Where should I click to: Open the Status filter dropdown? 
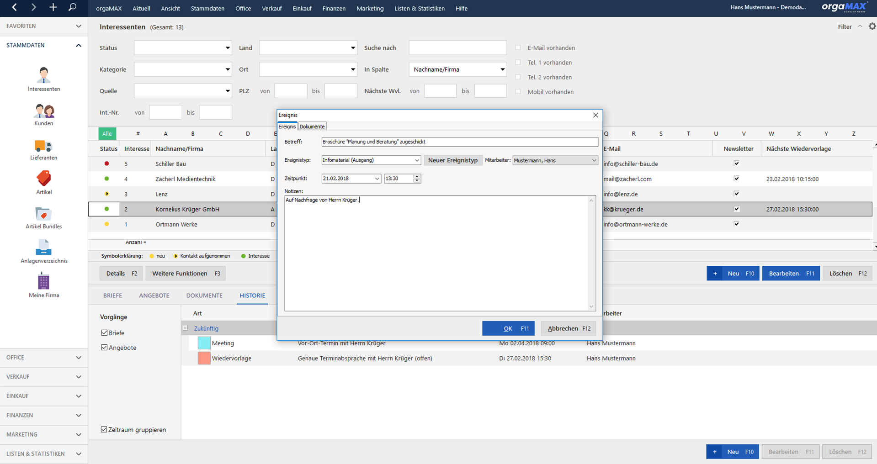pos(228,47)
